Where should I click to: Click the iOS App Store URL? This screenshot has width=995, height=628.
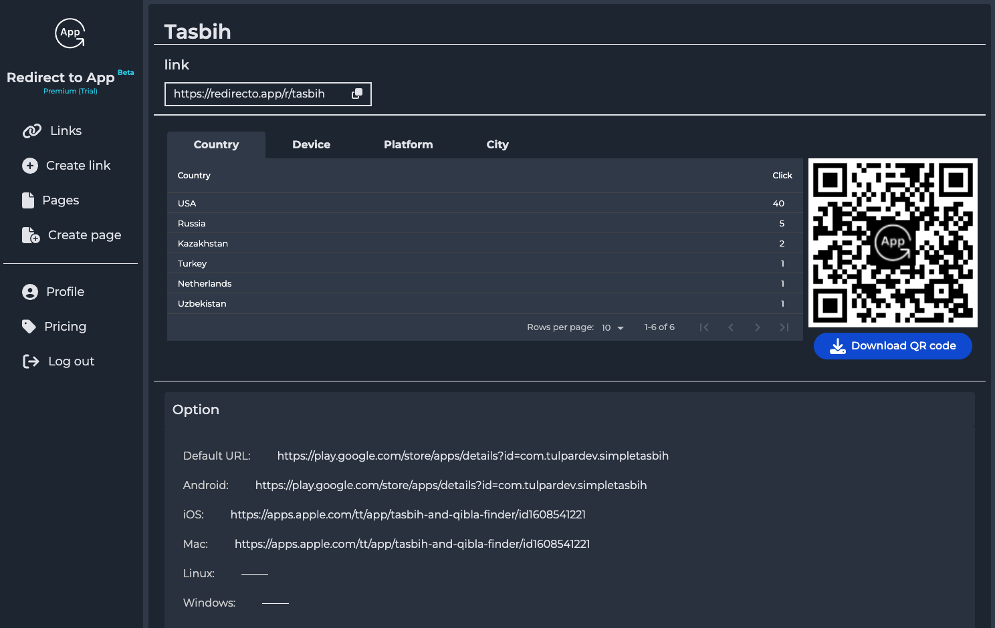coord(408,514)
